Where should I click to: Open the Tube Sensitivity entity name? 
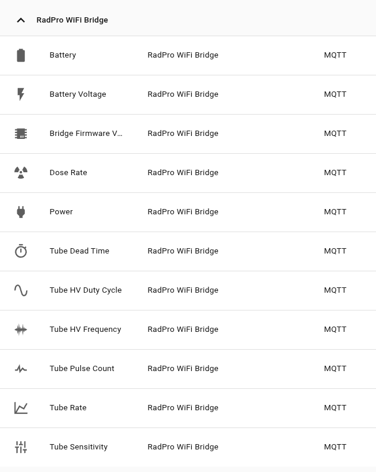[x=78, y=446]
